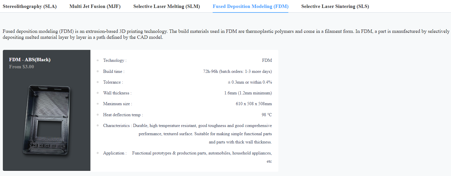
Task: Click the bullet icon beside Characteristics
Action: tap(98, 125)
